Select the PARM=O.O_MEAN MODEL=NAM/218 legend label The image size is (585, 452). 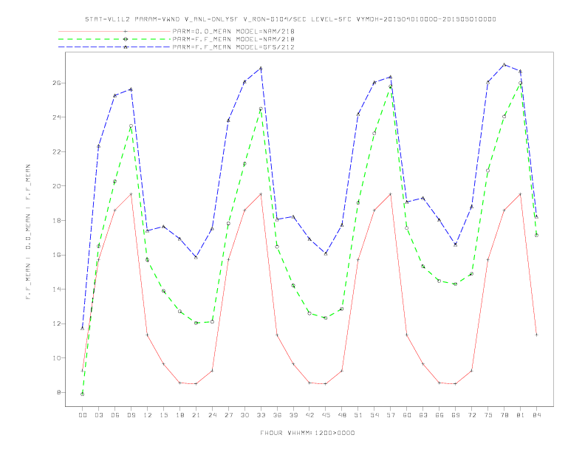click(233, 31)
